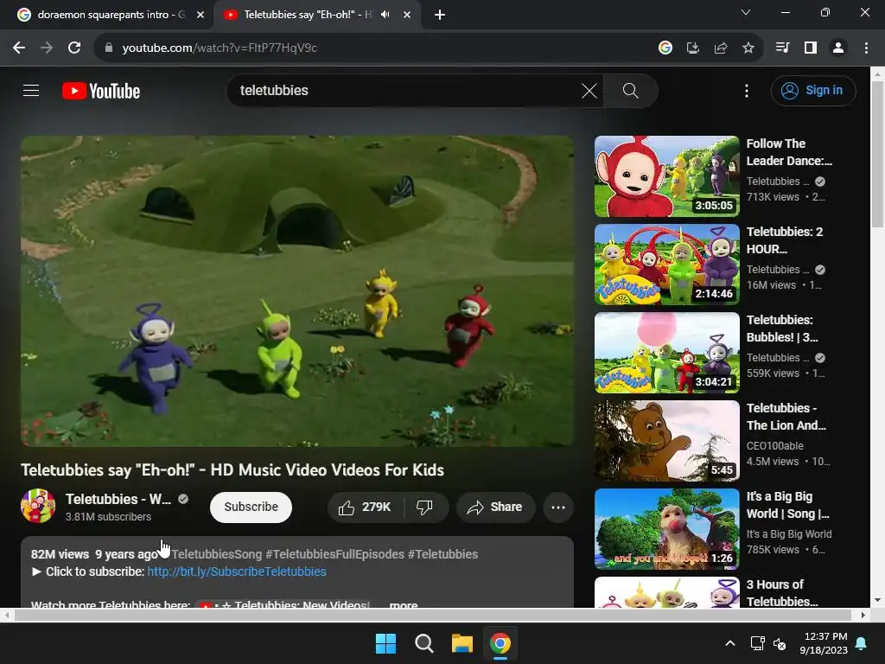Switch to the doraemon squarepants intro tab
The image size is (885, 664).
tap(107, 15)
